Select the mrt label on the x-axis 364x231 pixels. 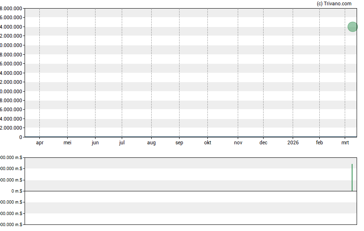[345, 143]
